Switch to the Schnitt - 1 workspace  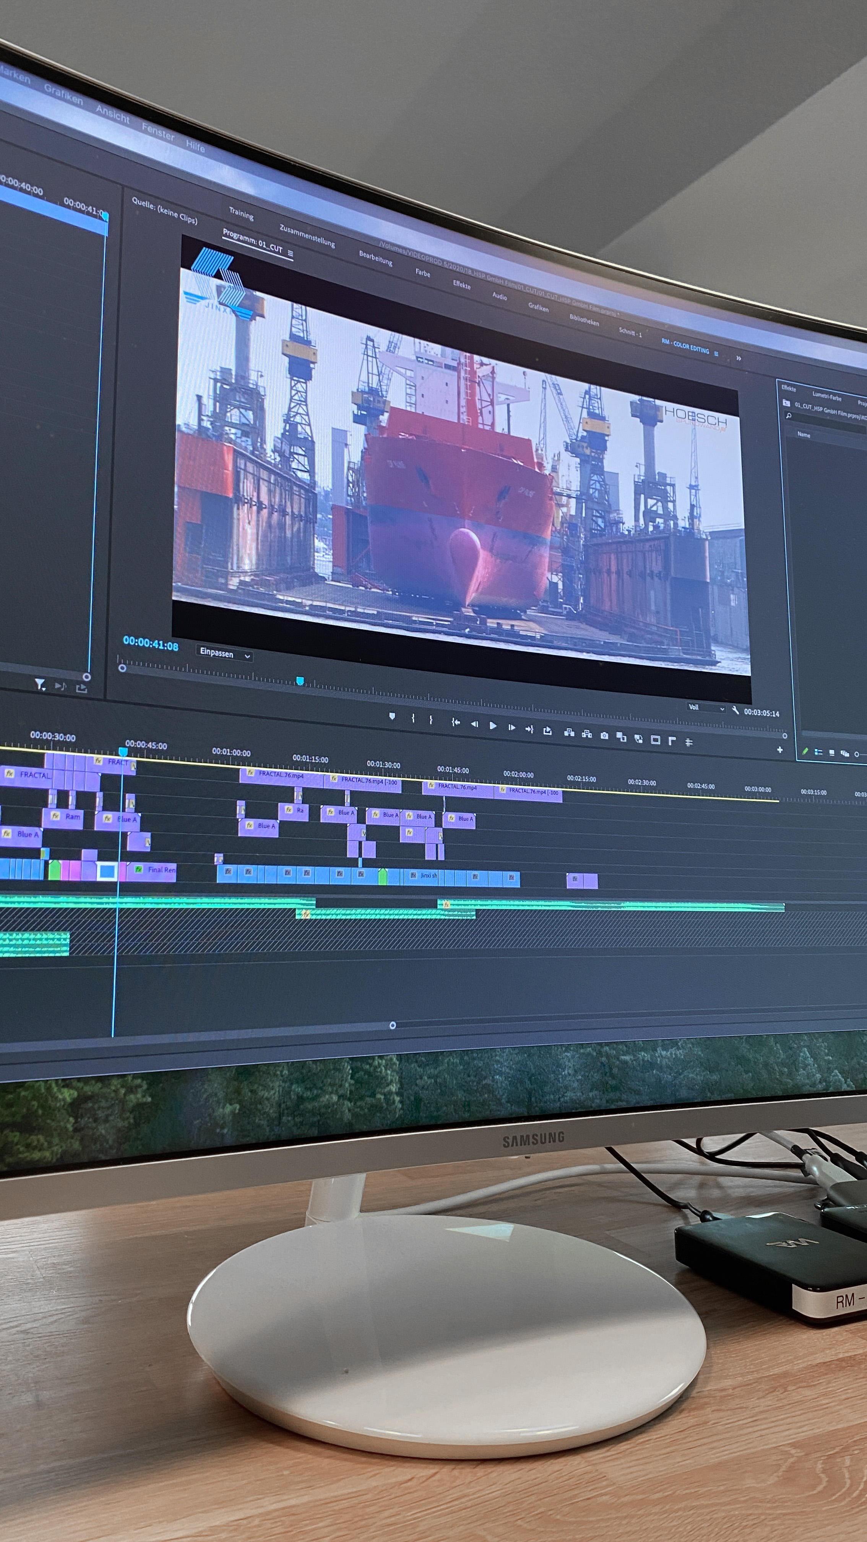[630, 332]
